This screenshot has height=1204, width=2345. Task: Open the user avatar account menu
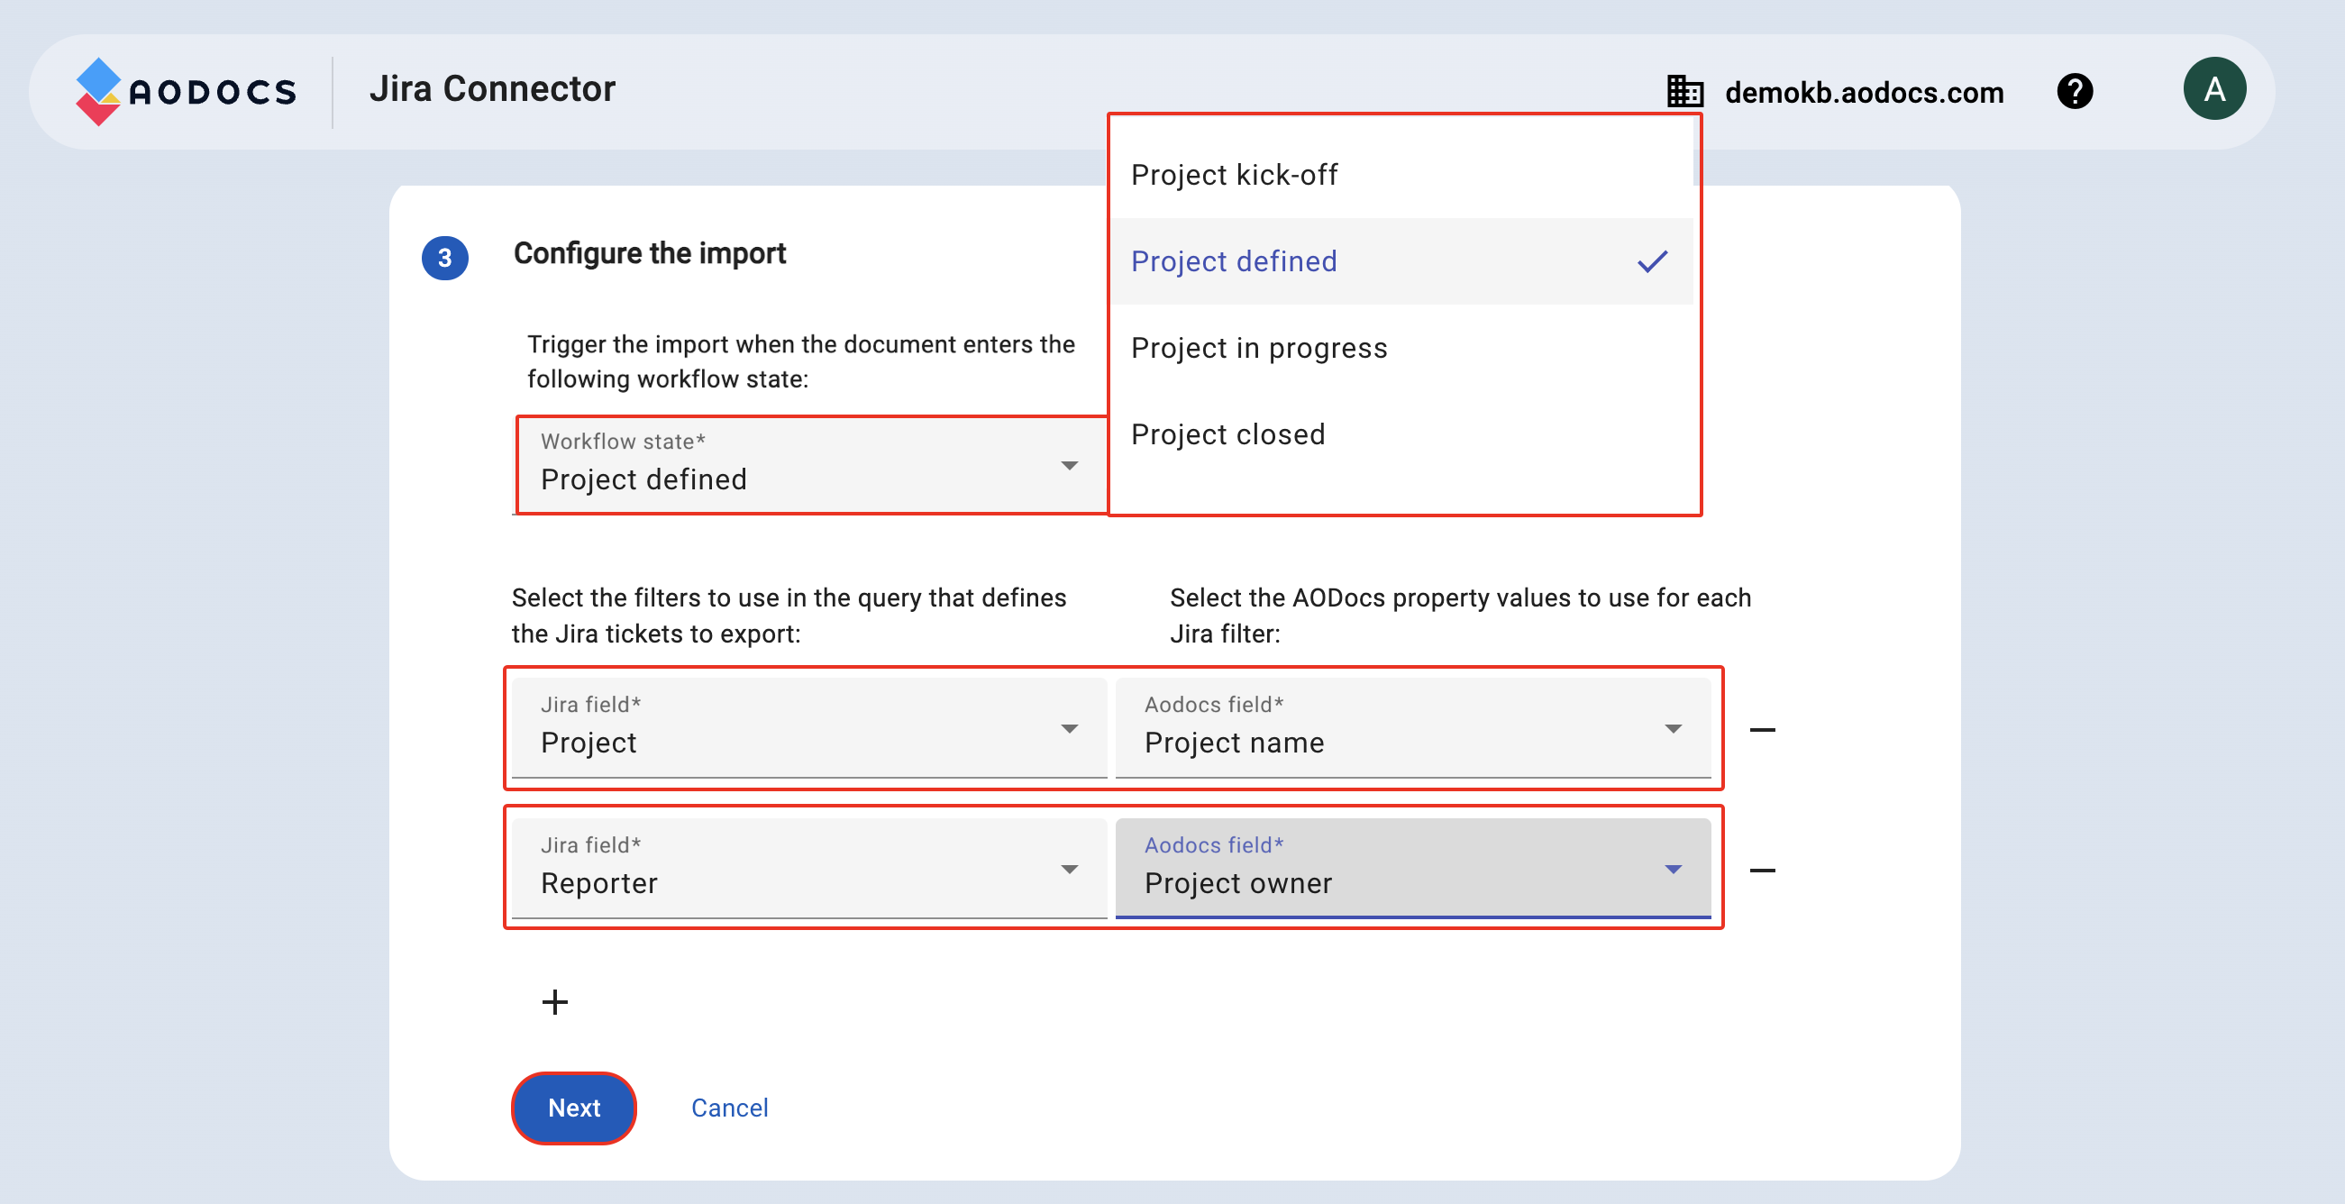click(x=2213, y=89)
